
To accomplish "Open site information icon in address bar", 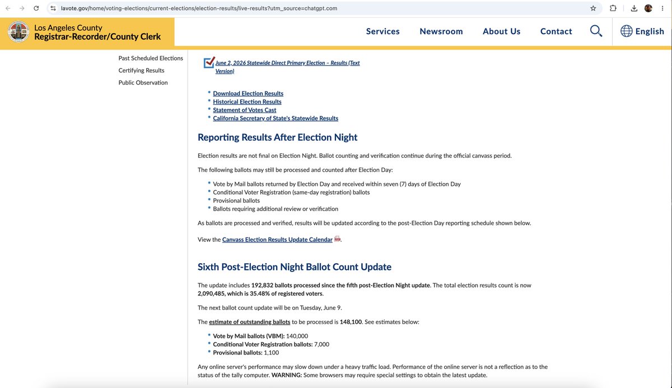I will pyautogui.click(x=53, y=8).
